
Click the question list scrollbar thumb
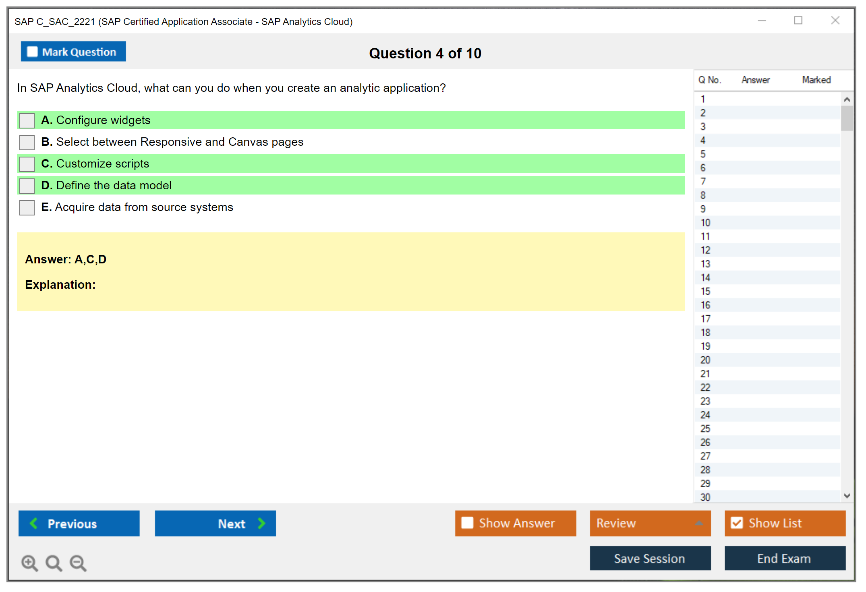point(847,118)
